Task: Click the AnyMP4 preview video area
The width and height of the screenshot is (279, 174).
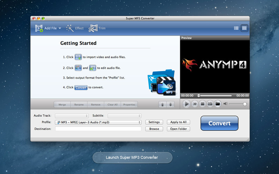Action: 215,66
